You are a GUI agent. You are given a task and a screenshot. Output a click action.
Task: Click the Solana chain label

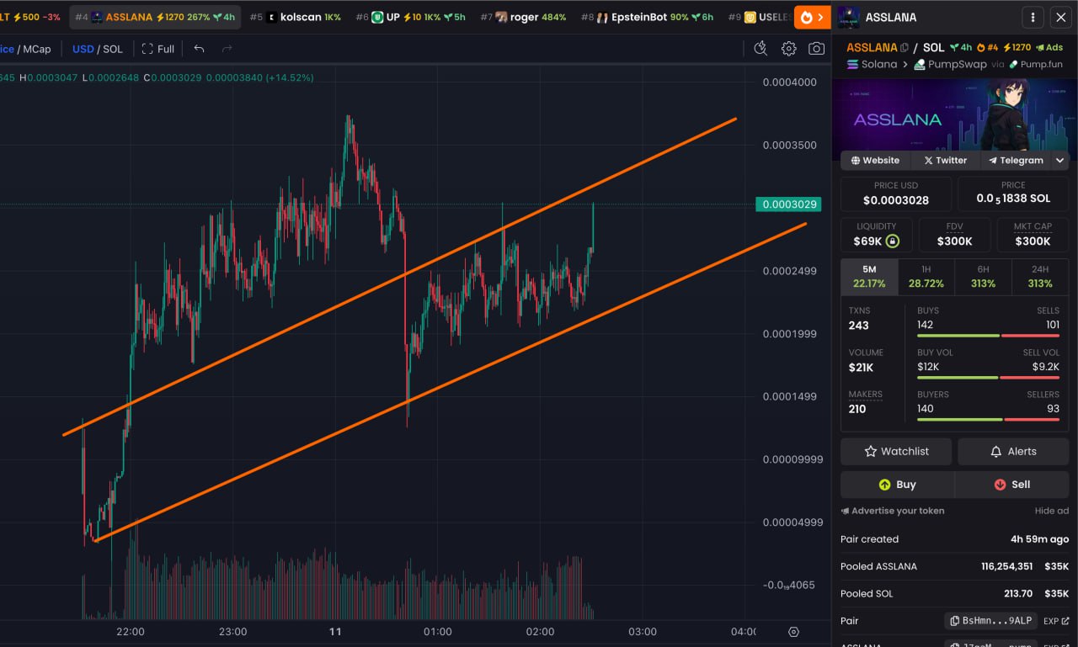872,64
